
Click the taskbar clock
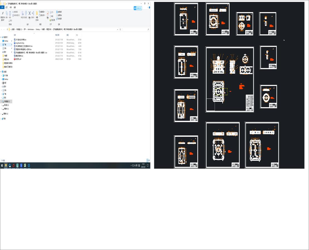(x=143, y=166)
